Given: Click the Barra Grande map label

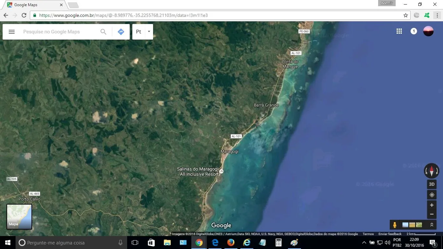Looking at the screenshot, I should pos(266,105).
